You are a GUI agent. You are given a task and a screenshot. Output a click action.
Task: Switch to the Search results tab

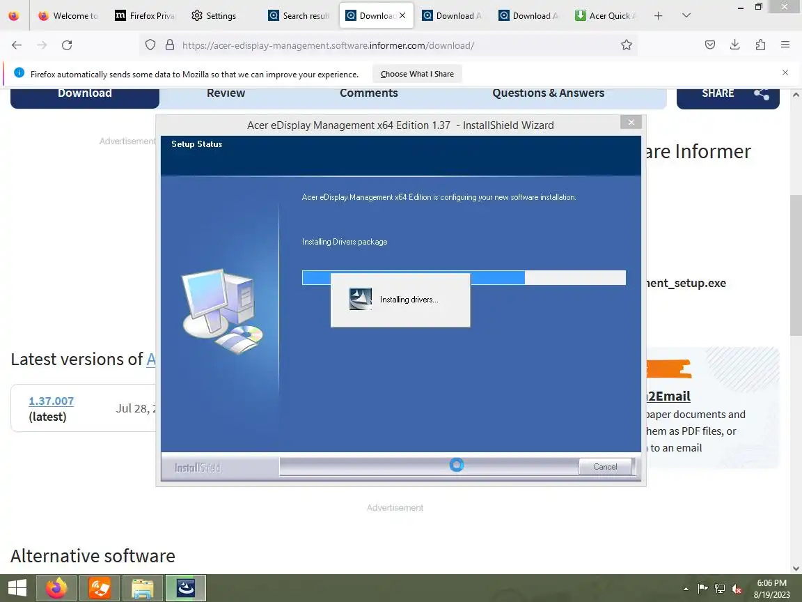(x=299, y=16)
